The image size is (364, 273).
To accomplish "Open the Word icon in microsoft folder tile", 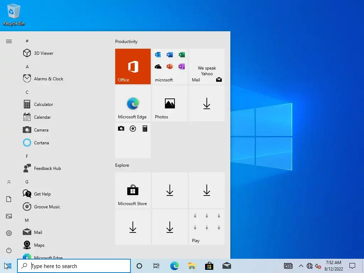I will [x=170, y=55].
